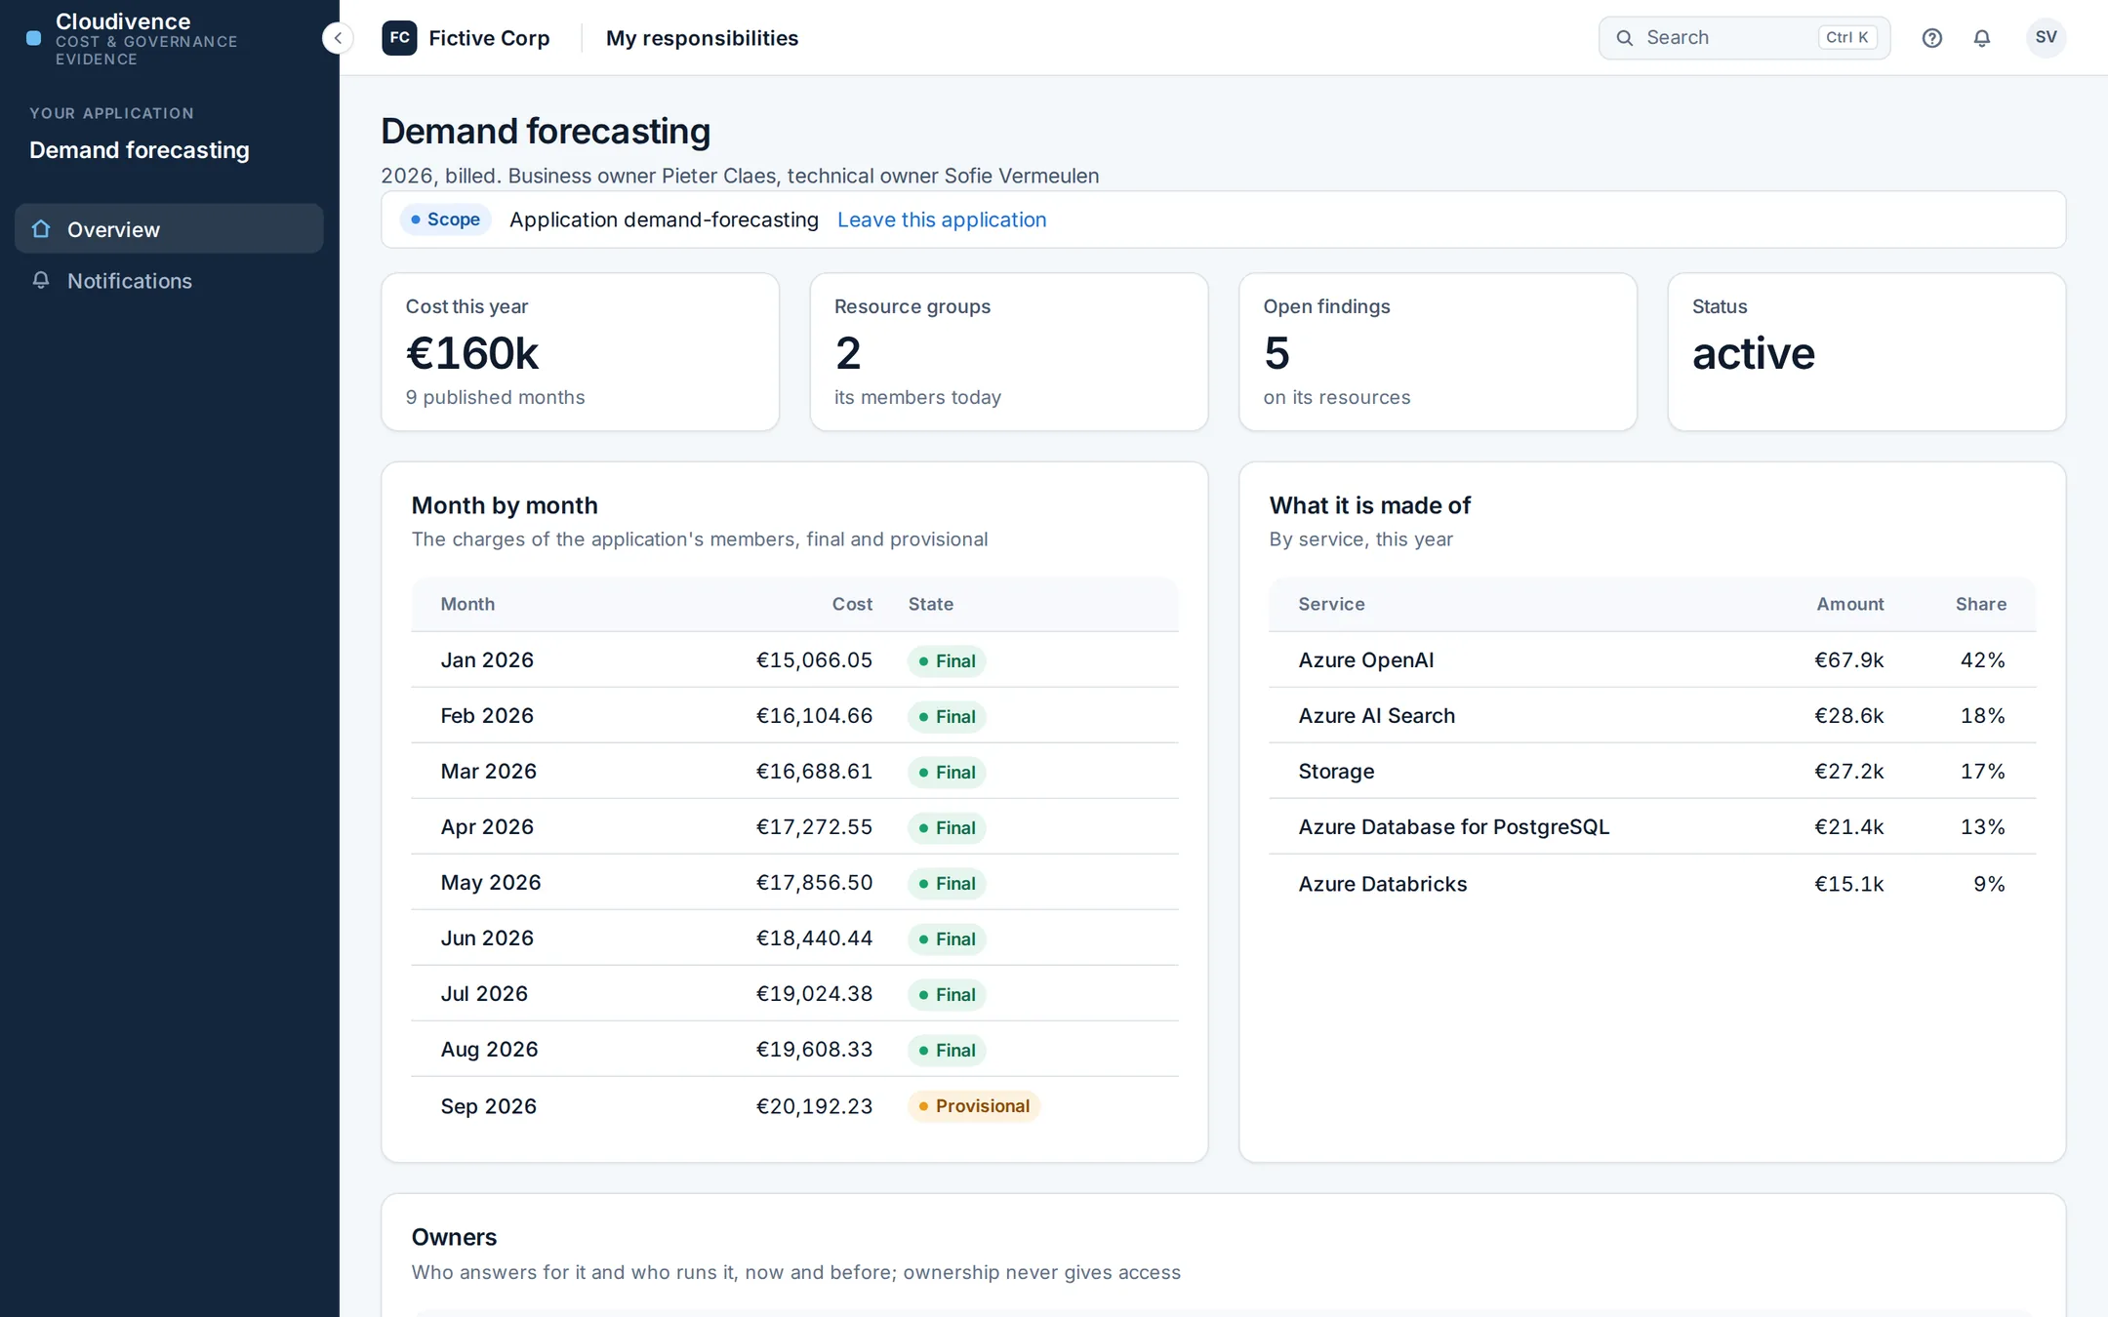Open Overview in the sidebar
Image resolution: width=2108 pixels, height=1317 pixels.
[x=169, y=229]
